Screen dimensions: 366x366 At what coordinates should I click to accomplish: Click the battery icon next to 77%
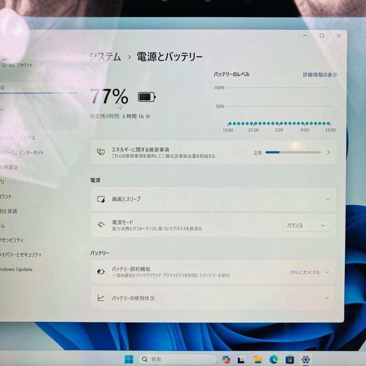pyautogui.click(x=146, y=97)
